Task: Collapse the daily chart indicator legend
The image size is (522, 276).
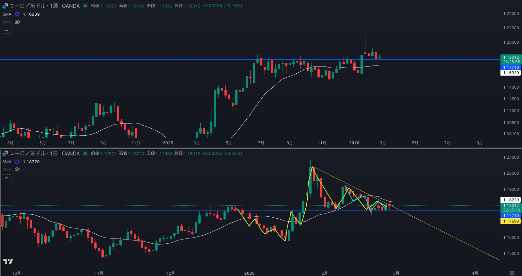Action: [7, 178]
